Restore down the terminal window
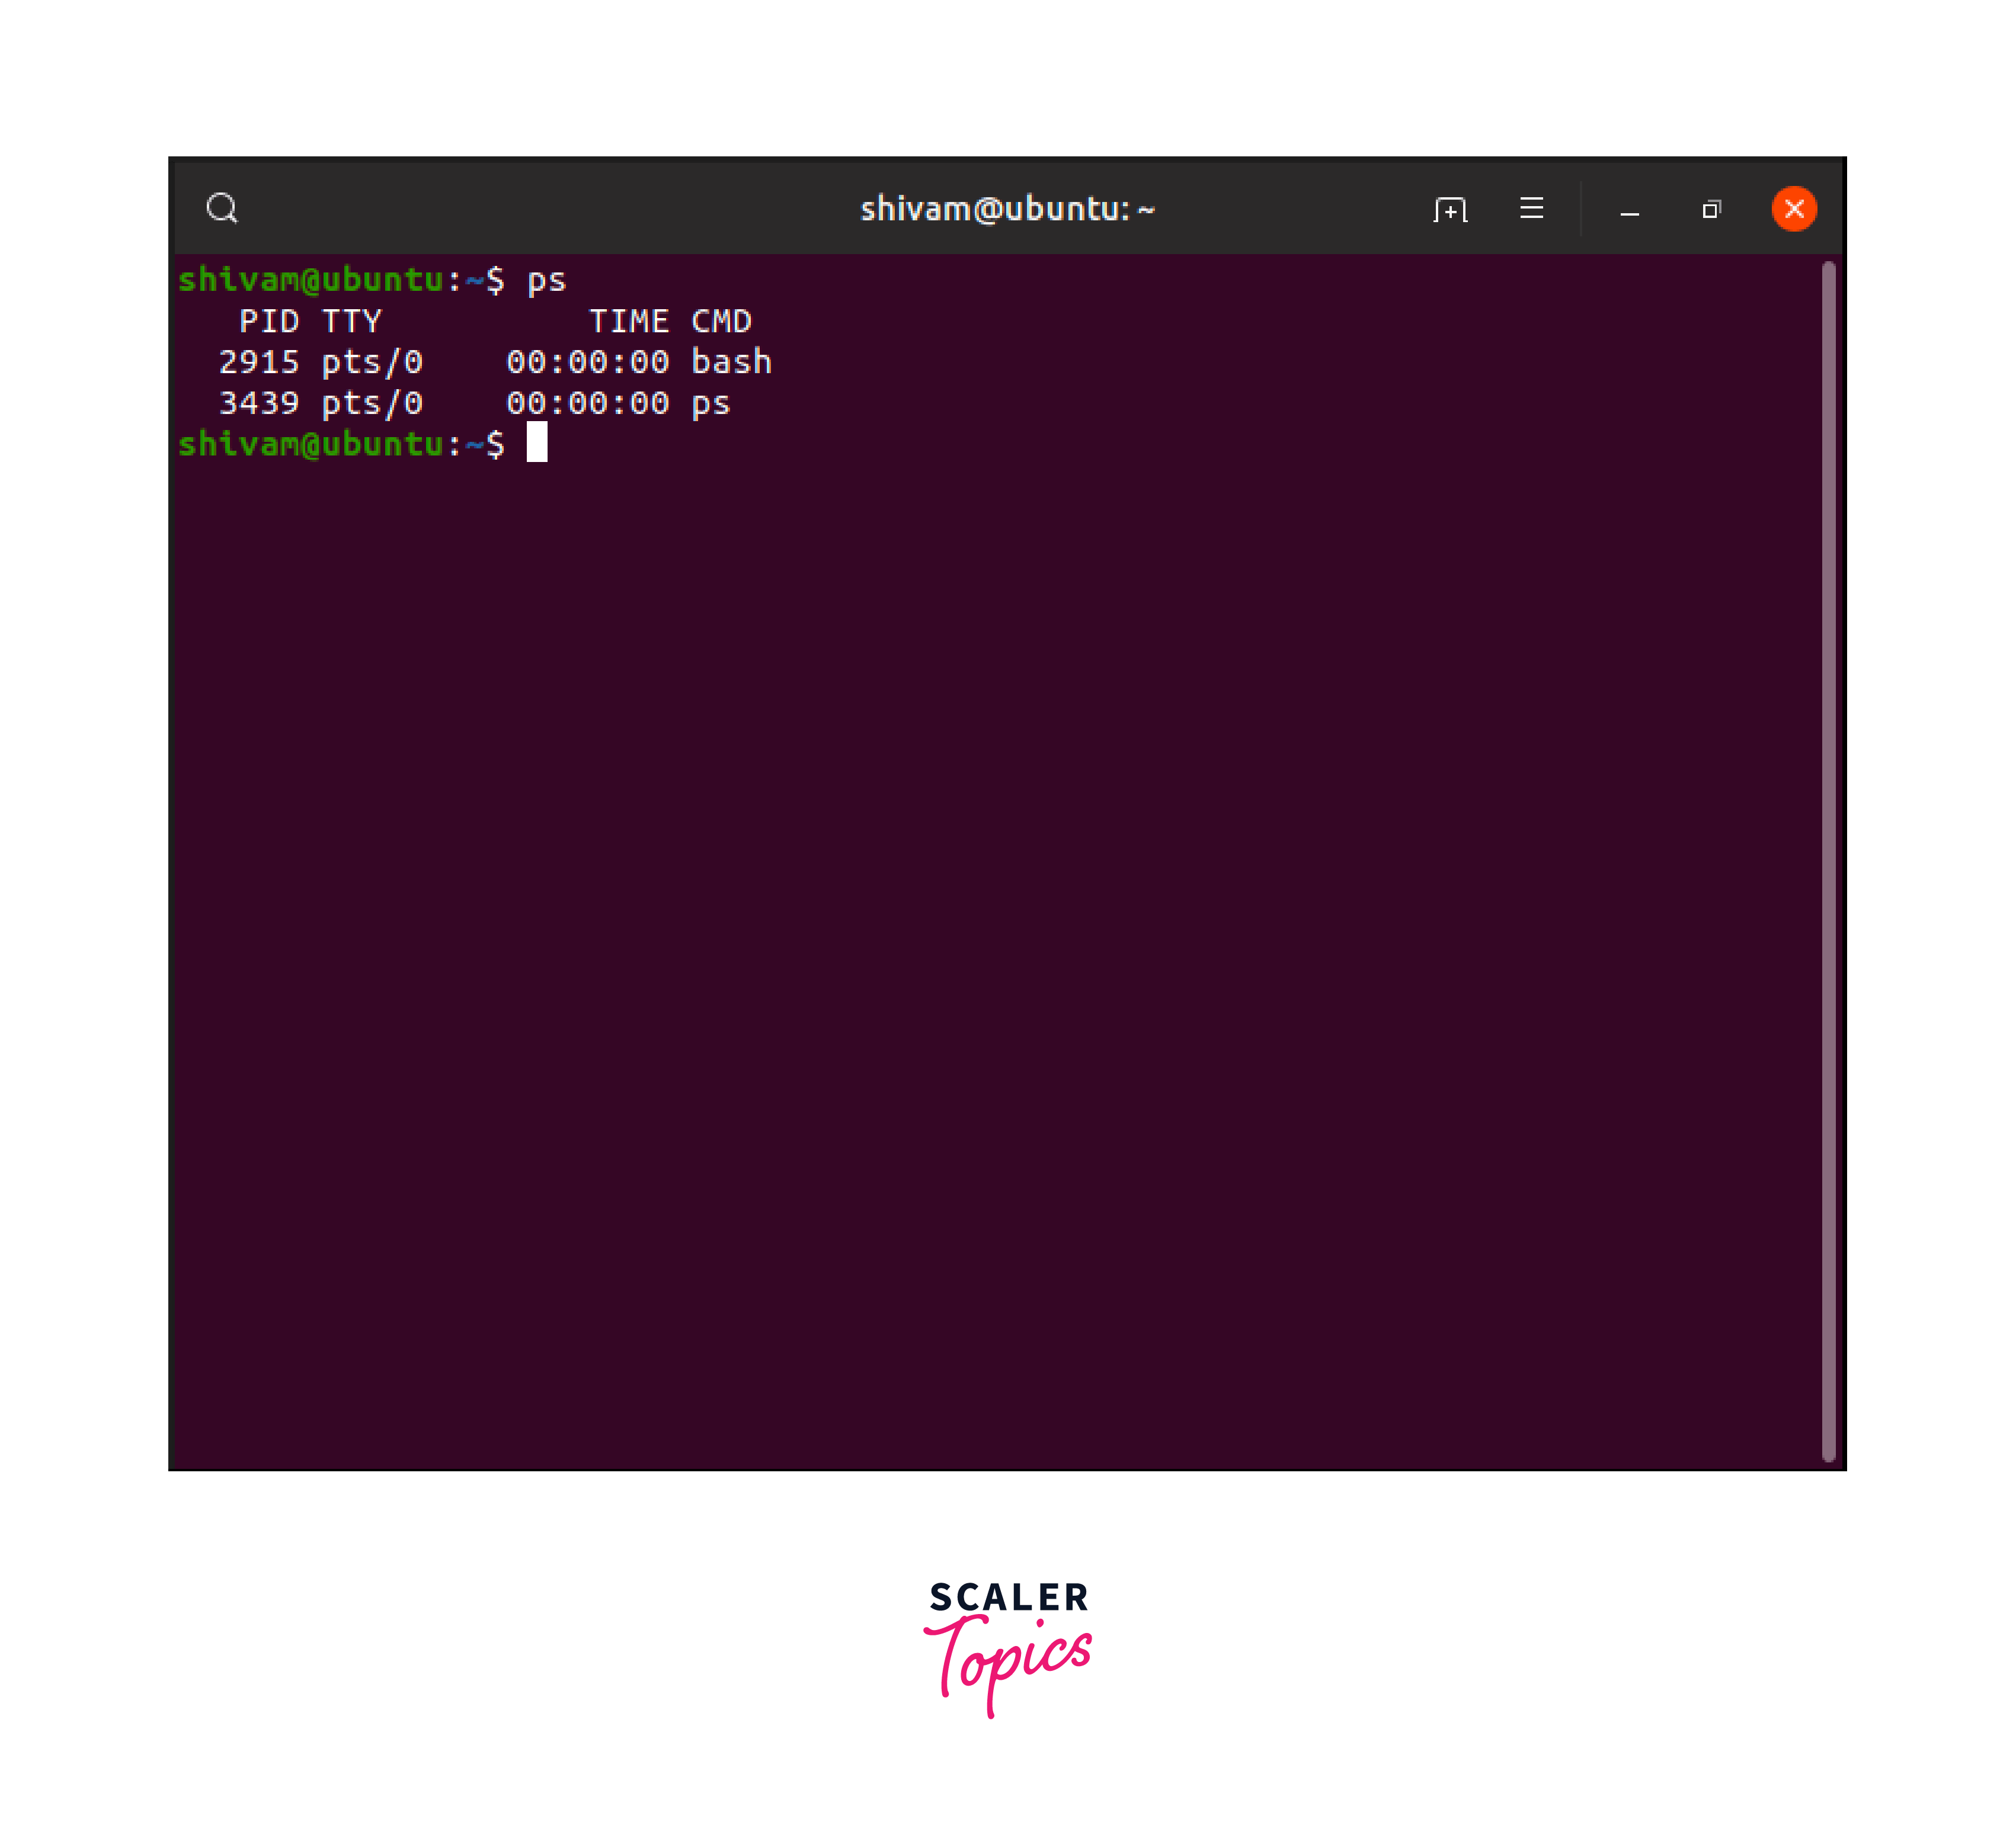 point(1711,209)
